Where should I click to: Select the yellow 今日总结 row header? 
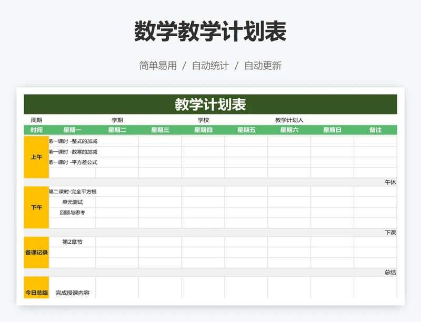click(36, 288)
